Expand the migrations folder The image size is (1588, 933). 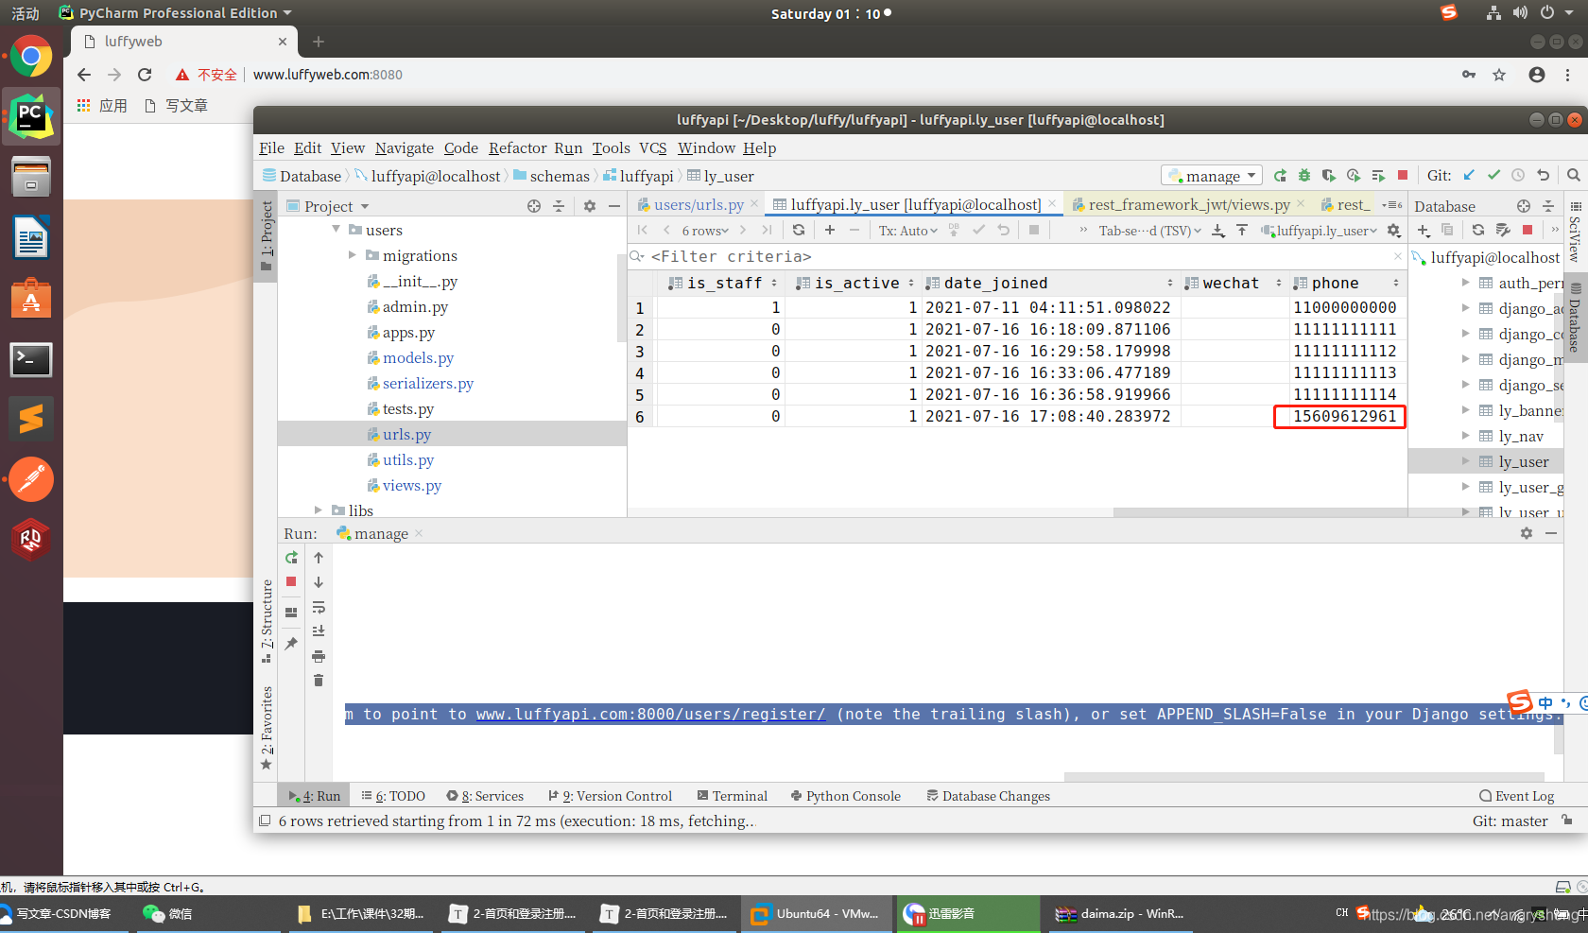pos(353,255)
